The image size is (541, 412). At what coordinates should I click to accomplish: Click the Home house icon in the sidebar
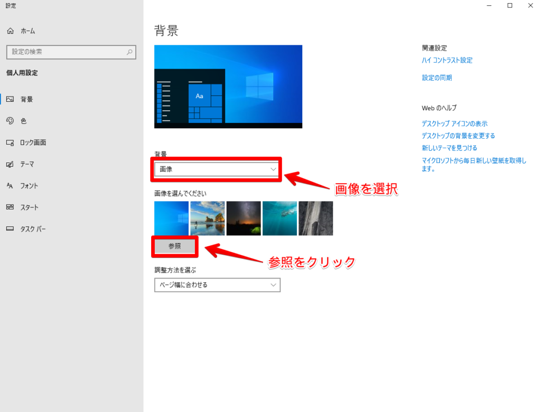pos(11,31)
